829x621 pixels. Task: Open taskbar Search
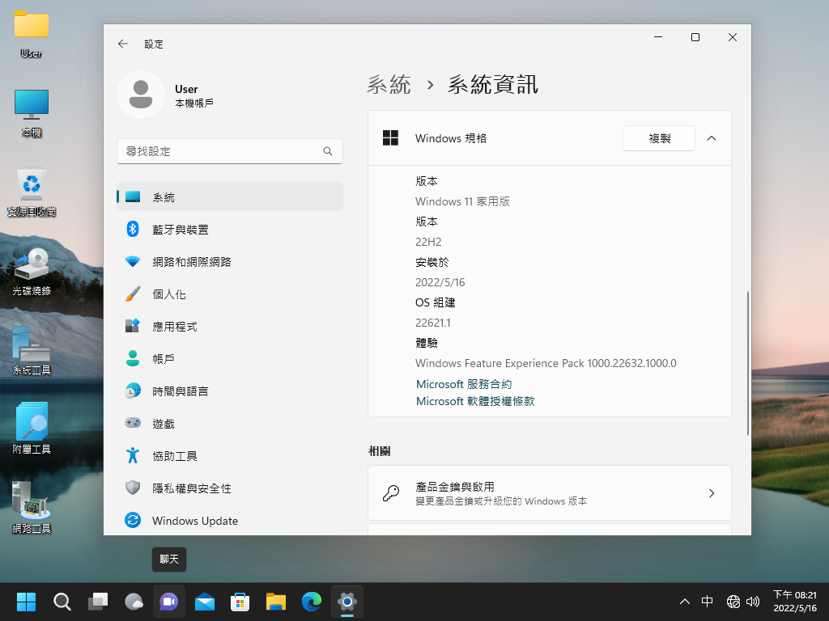point(62,602)
